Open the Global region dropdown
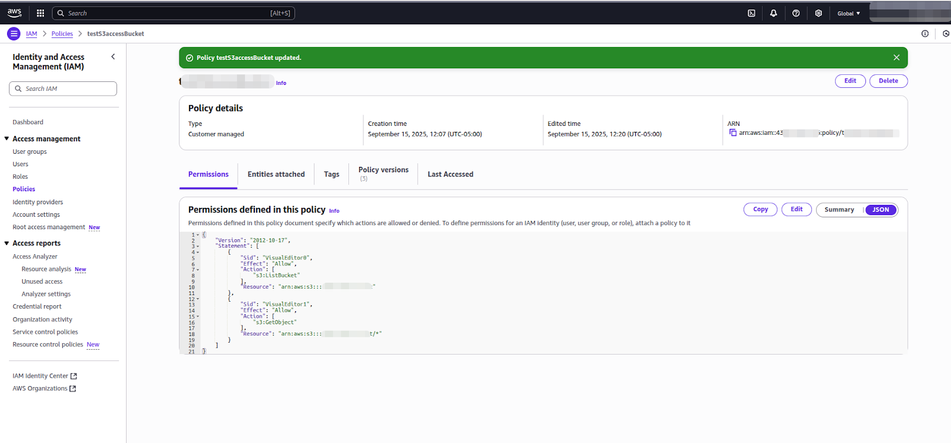Viewport: 951px width, 443px height. (848, 13)
